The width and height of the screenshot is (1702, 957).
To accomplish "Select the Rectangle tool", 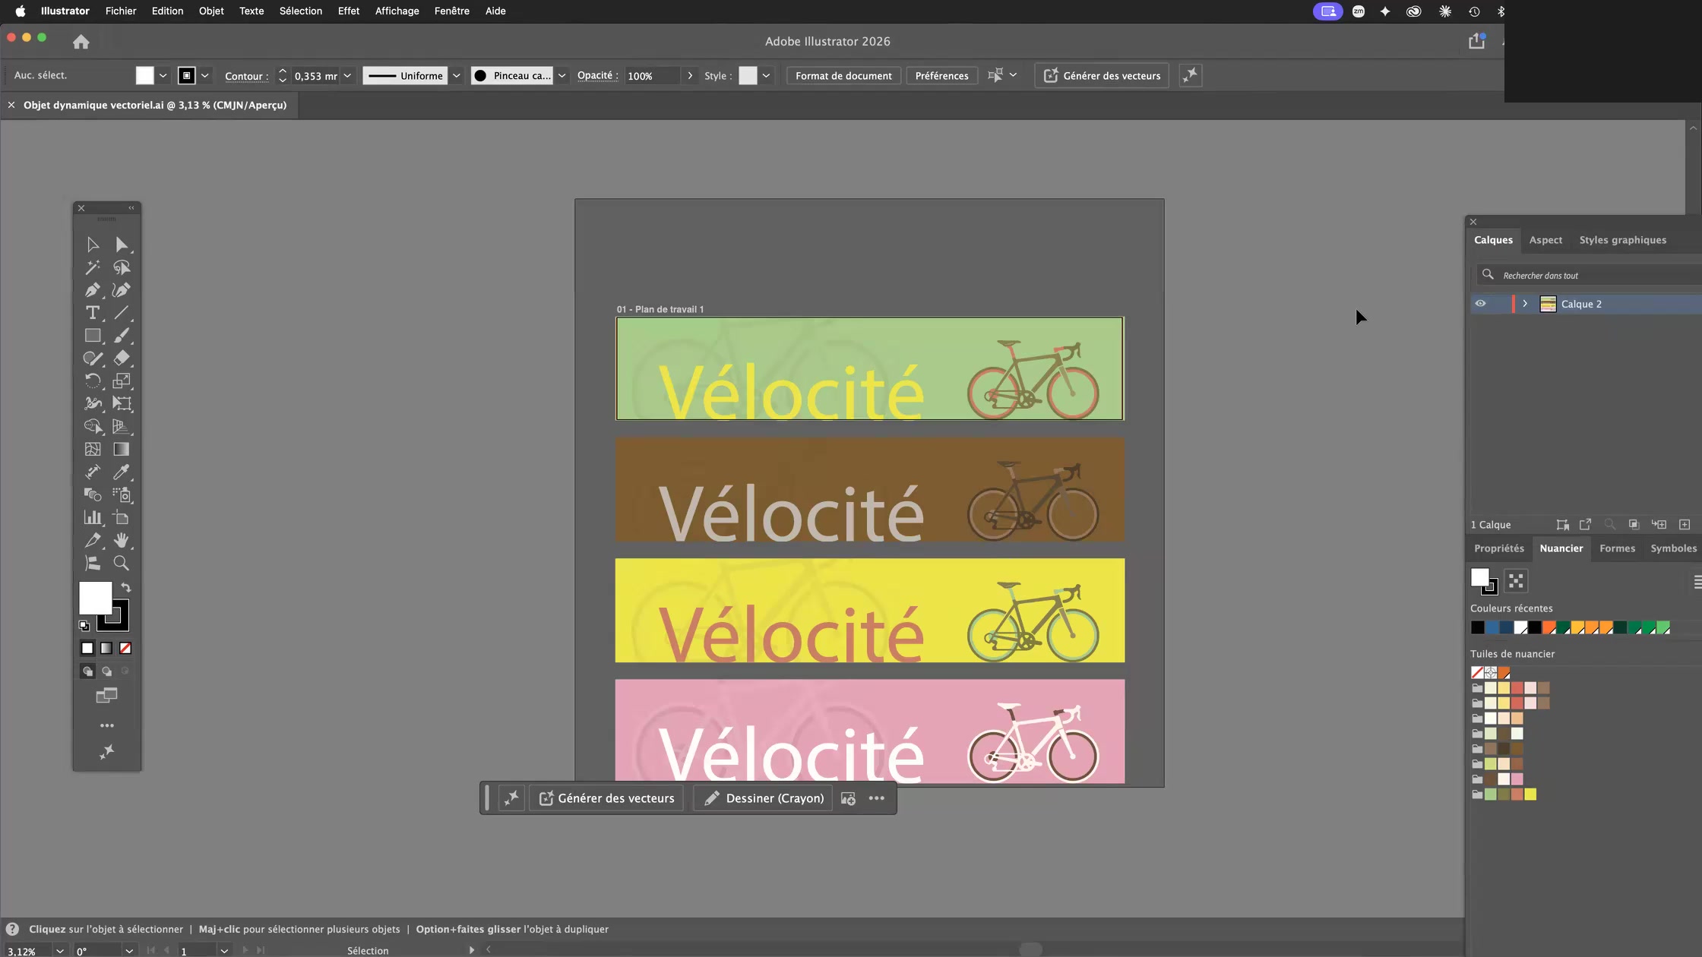I will coord(93,336).
